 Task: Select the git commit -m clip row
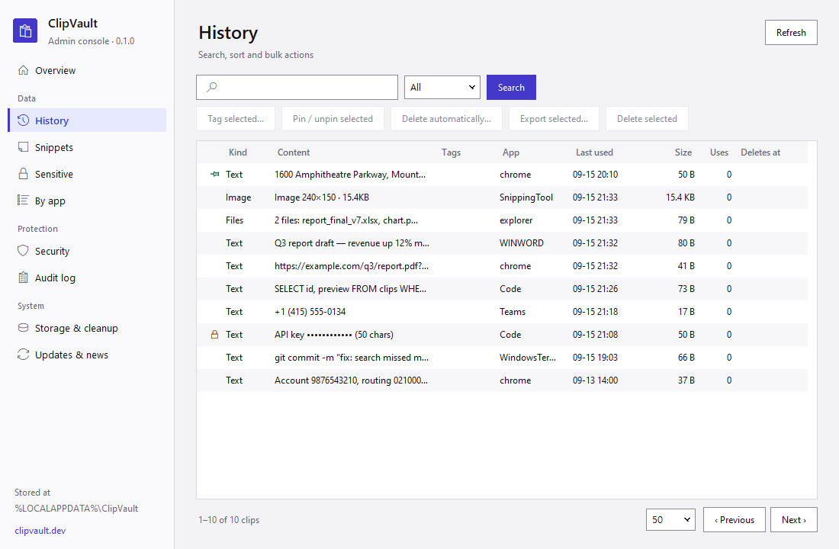click(x=502, y=358)
